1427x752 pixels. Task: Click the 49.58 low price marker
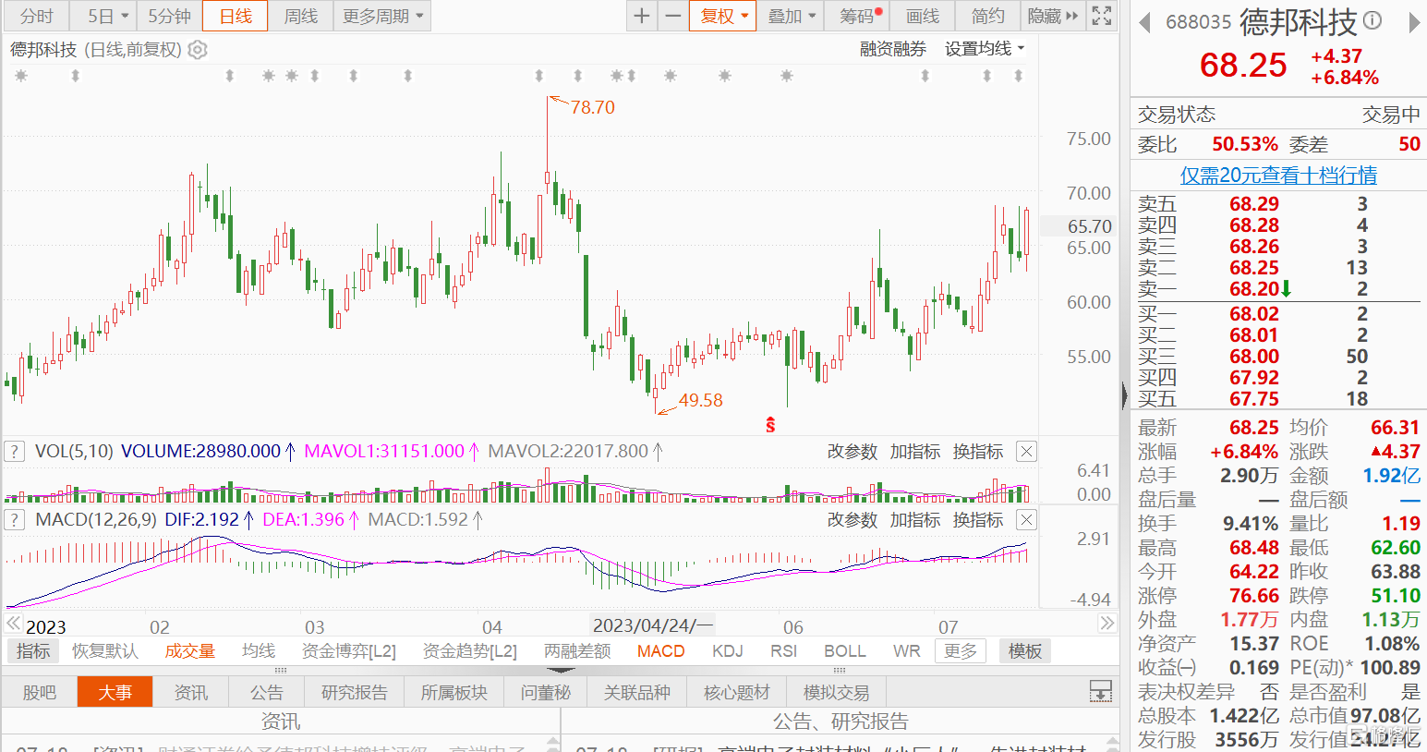coord(701,400)
